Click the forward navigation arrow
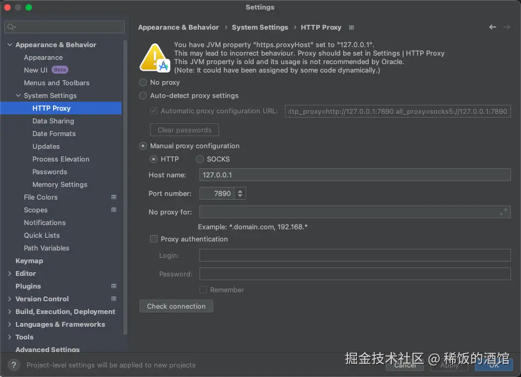Screen dimensions: 521x377 click(x=507, y=27)
